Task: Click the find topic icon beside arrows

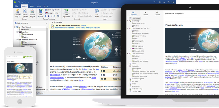Action: 58,16
